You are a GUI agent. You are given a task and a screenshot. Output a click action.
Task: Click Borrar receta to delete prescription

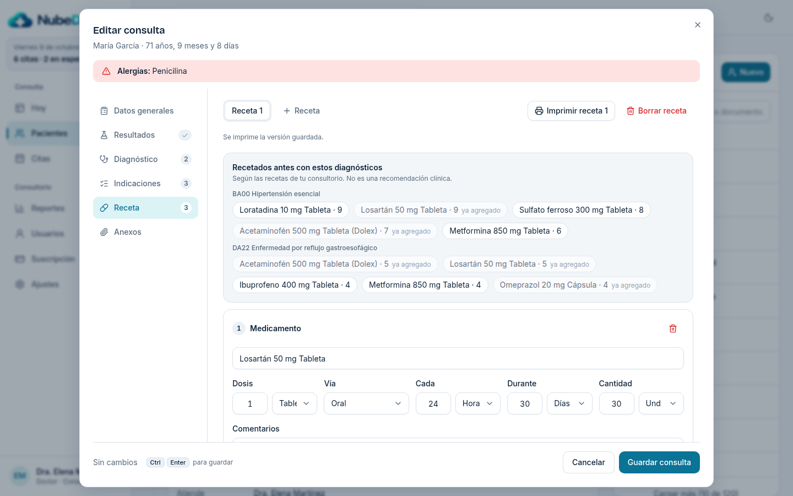[x=656, y=111]
